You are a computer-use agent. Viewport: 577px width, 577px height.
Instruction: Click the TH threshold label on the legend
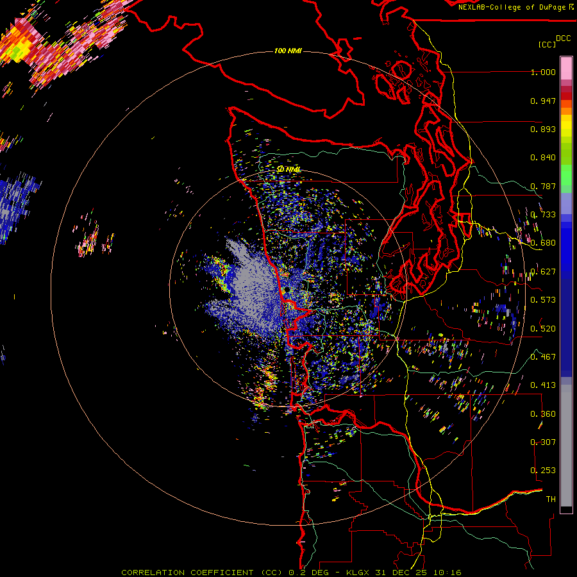(551, 499)
